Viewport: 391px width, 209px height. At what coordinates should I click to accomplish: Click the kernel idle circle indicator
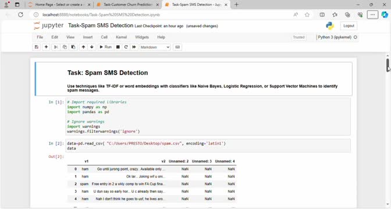click(x=356, y=37)
